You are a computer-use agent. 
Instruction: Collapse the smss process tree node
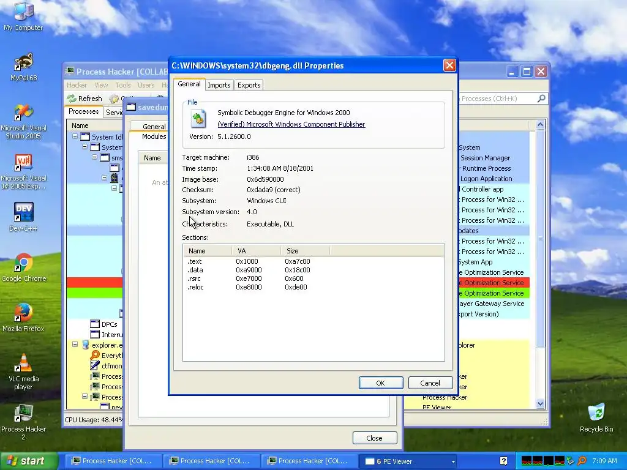pos(95,157)
